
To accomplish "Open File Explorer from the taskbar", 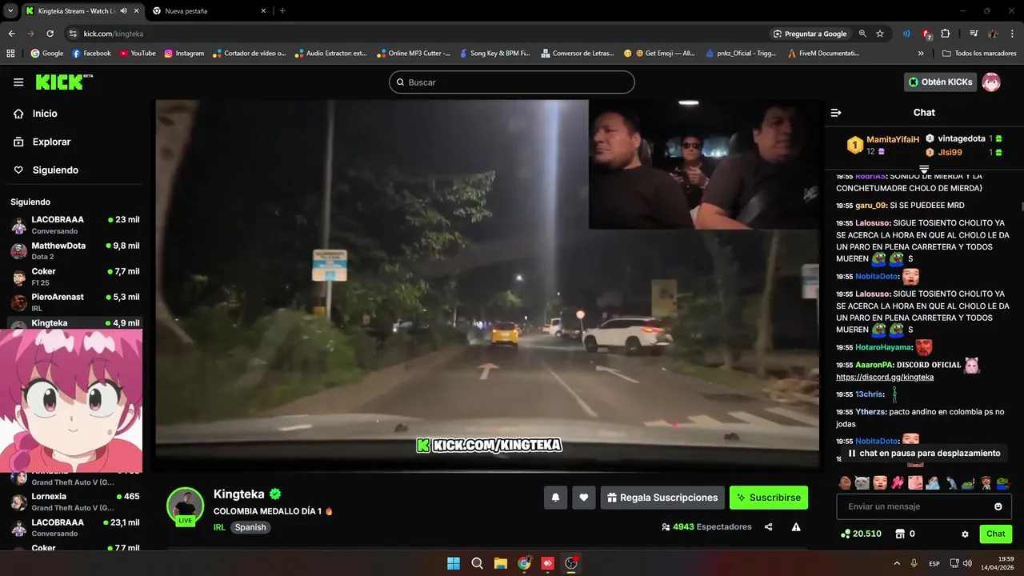I will click(x=501, y=563).
